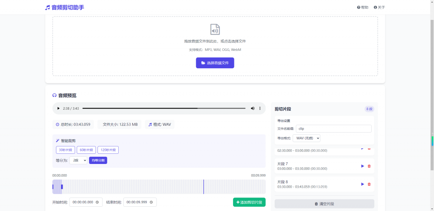Click the 文件名前缀 clip input field
434x211 pixels.
(334, 128)
